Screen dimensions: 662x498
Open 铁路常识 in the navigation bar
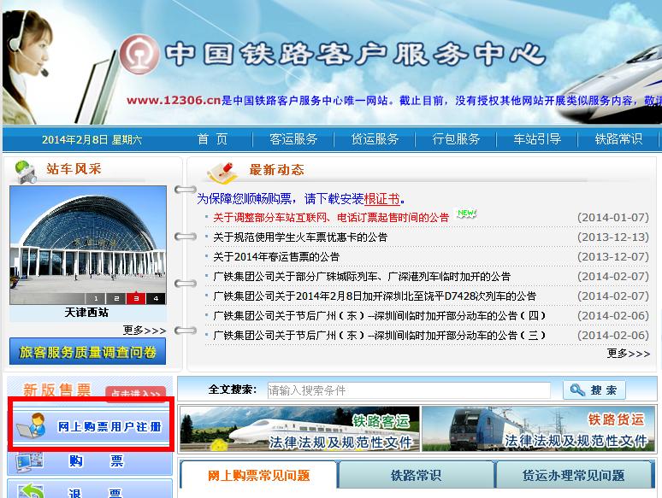click(x=618, y=138)
